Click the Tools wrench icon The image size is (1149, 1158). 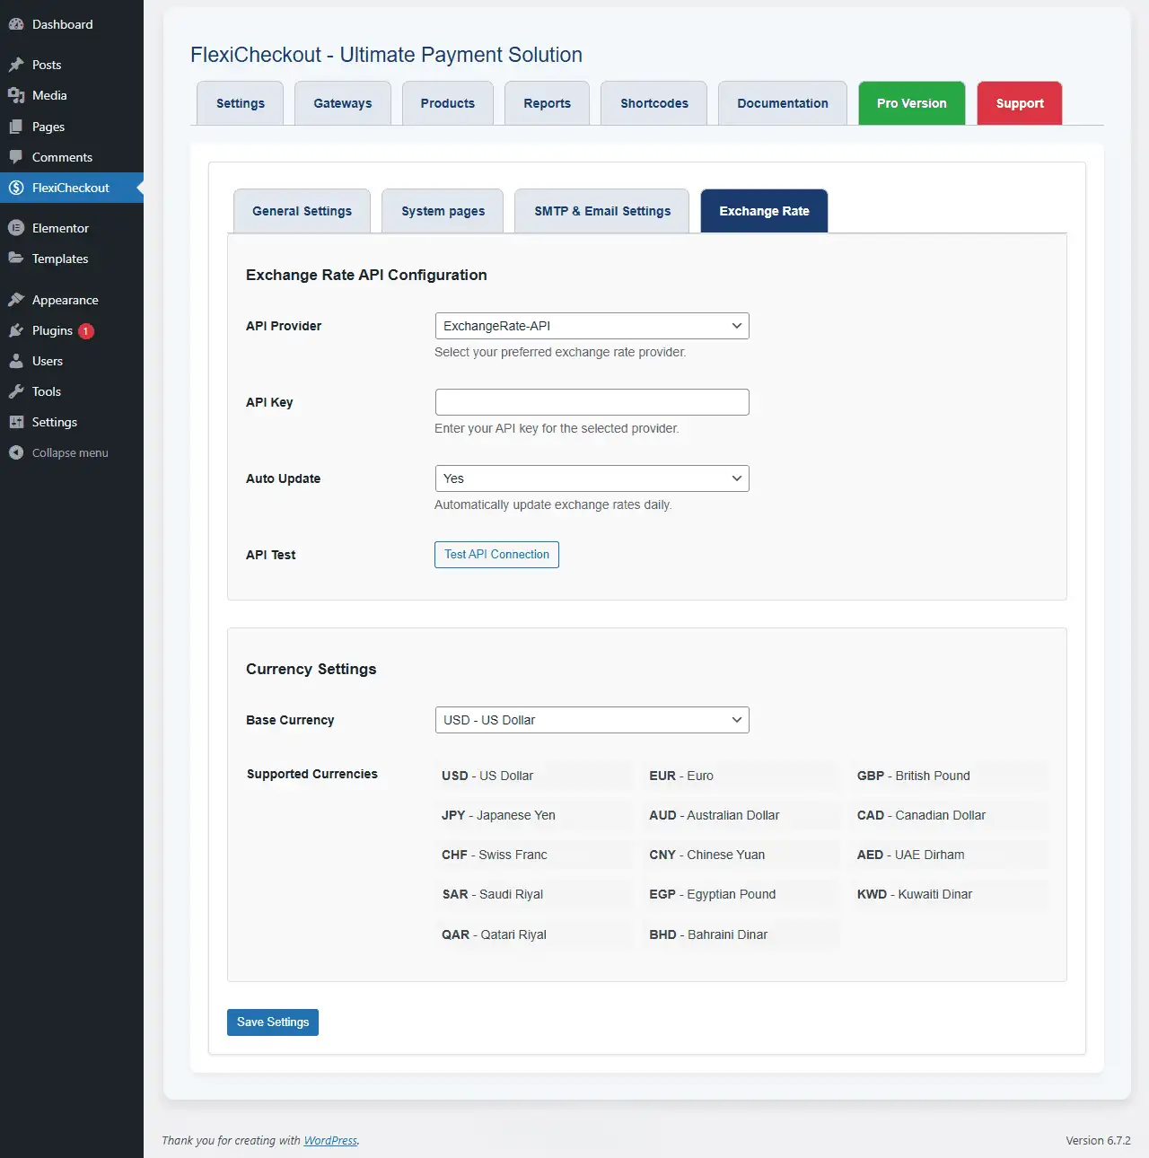point(16,391)
